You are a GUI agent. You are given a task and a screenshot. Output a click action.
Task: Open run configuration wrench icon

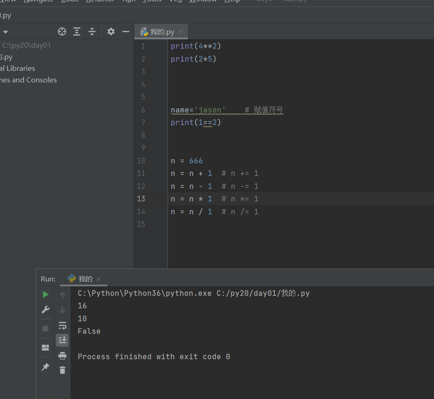(45, 310)
